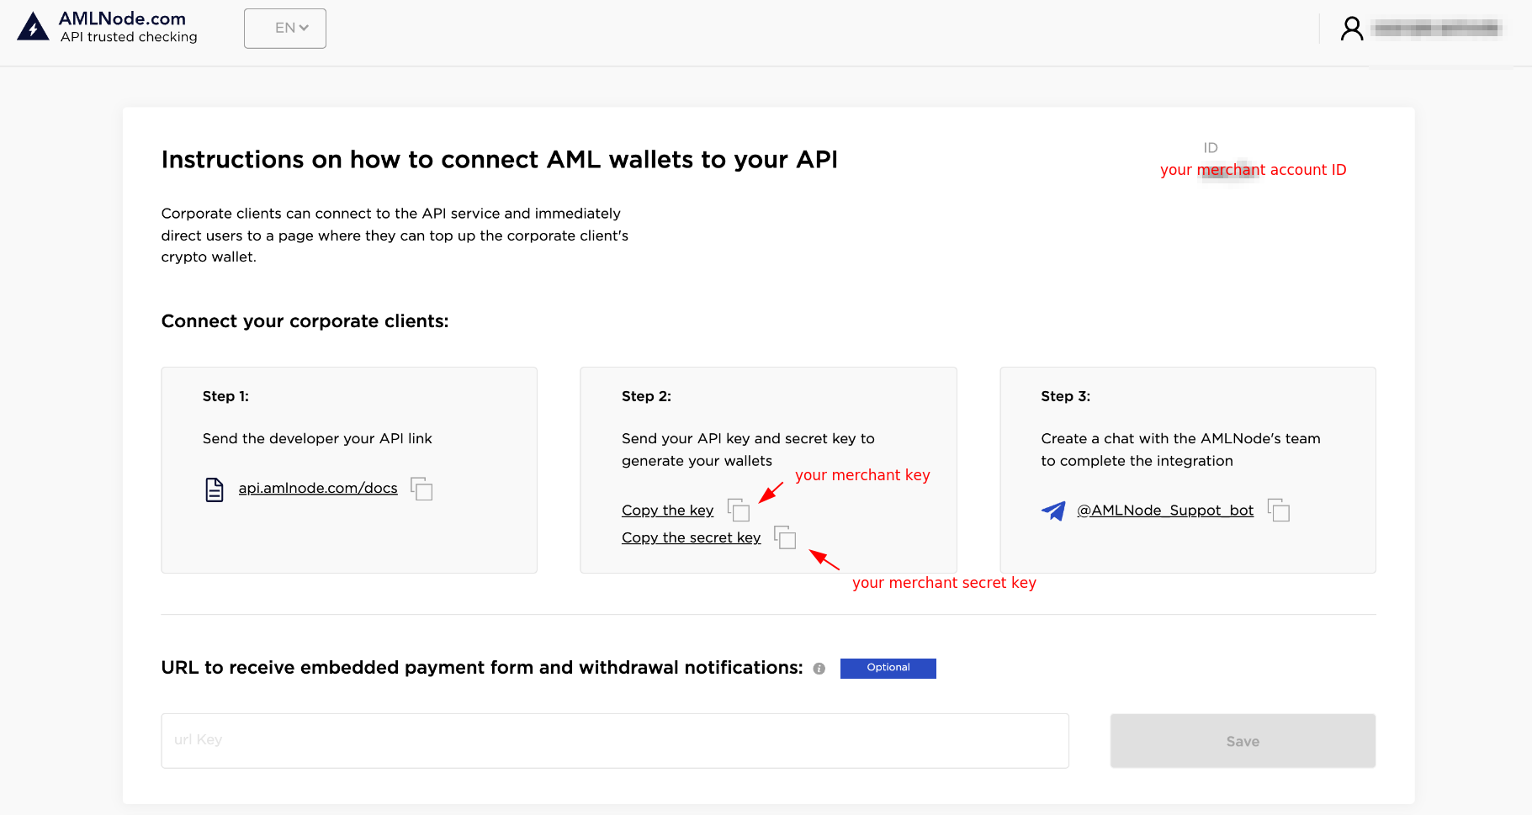The height and width of the screenshot is (815, 1532).
Task: Click the Copy the key link
Action: coord(667,511)
